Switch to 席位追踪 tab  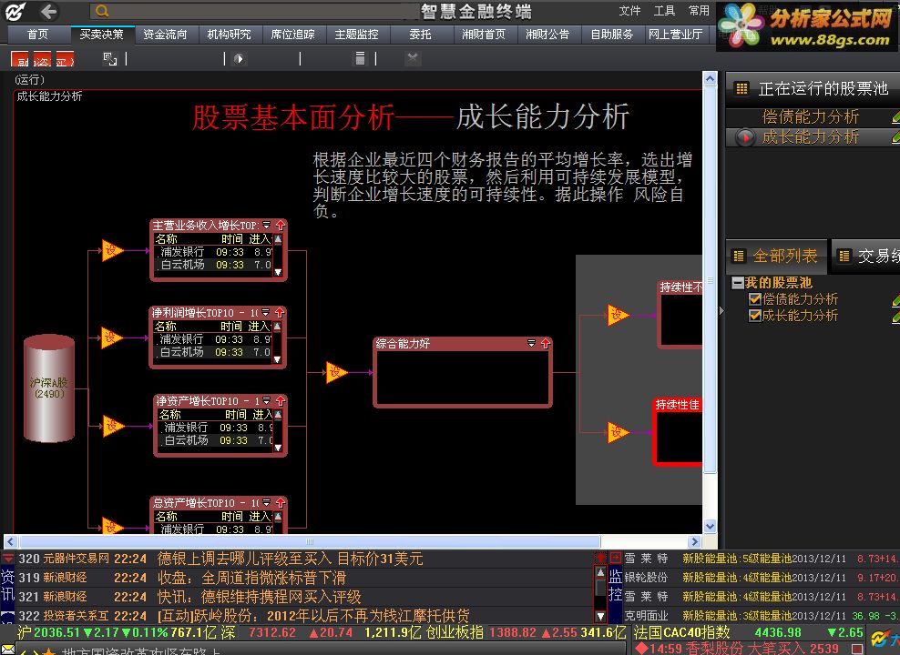292,35
